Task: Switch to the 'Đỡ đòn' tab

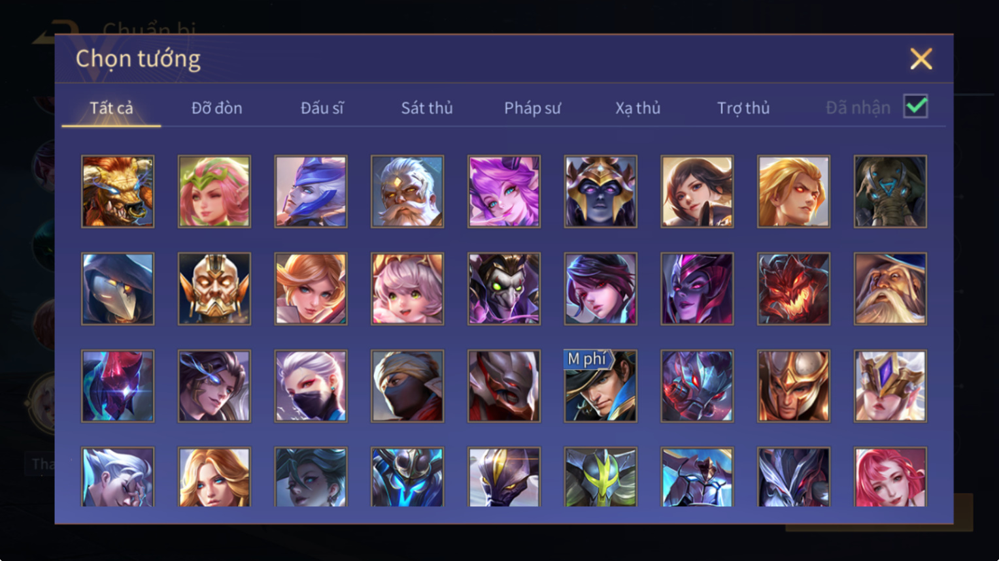Action: (x=216, y=108)
